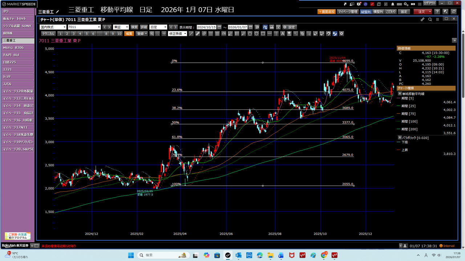Open the MUFG 8306 sidebar tab
Image resolution: width=465 pixels, height=261 pixels.
point(17,47)
